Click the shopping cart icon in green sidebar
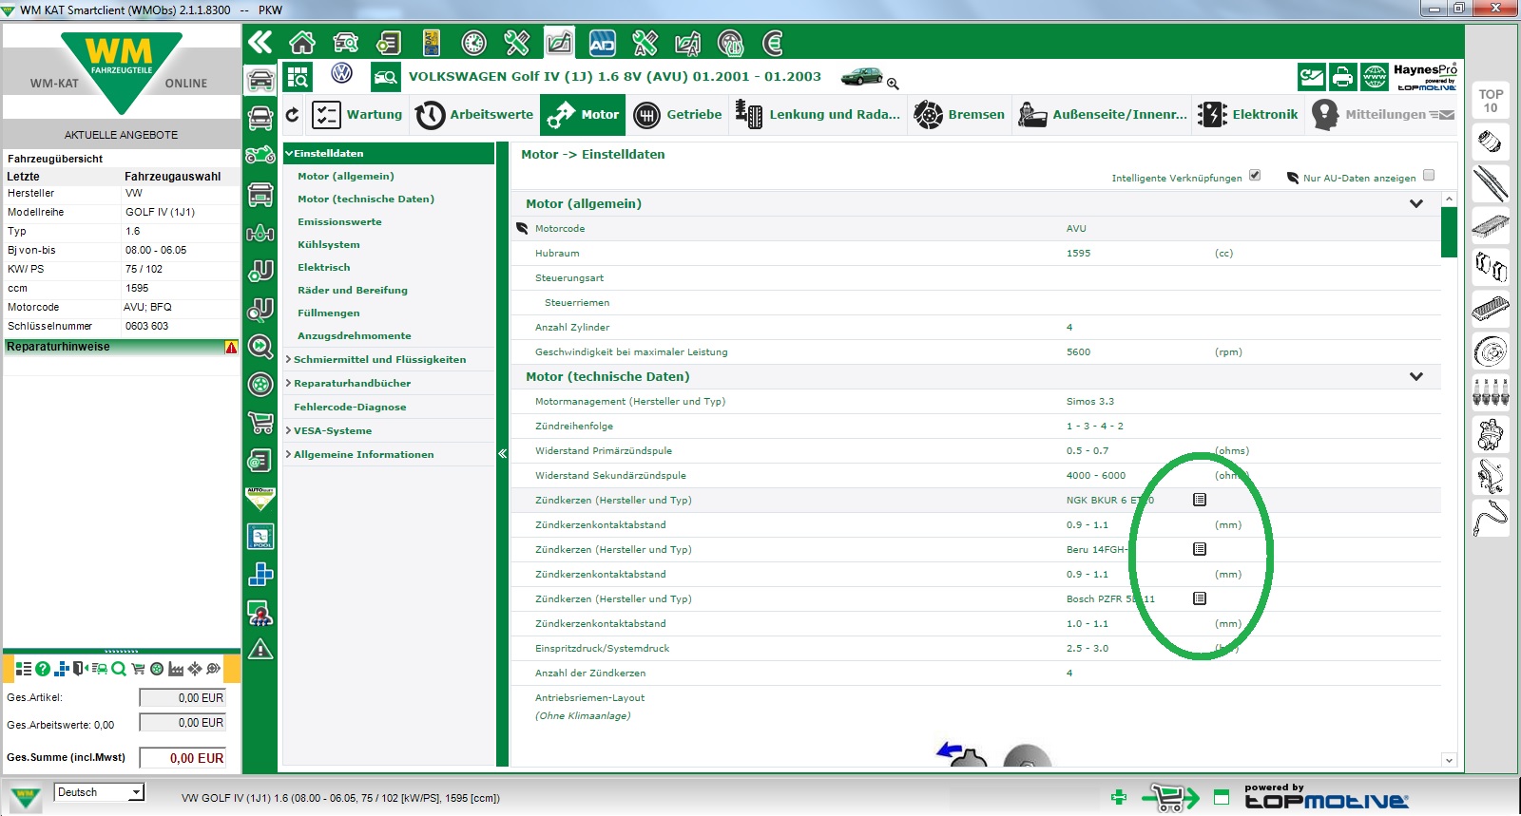This screenshot has width=1521, height=816. point(260,422)
